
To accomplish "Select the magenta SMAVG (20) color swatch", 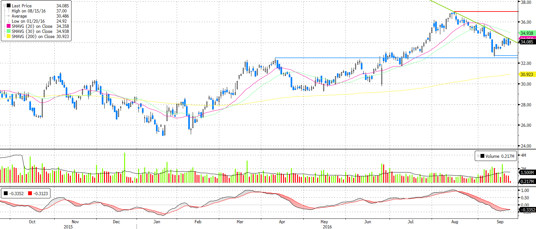I will tap(9, 26).
